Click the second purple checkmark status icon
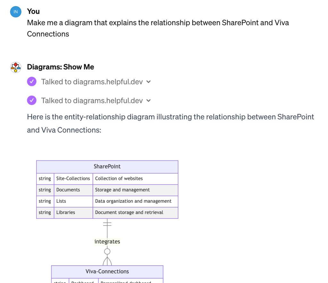This screenshot has height=283, width=328. click(32, 100)
